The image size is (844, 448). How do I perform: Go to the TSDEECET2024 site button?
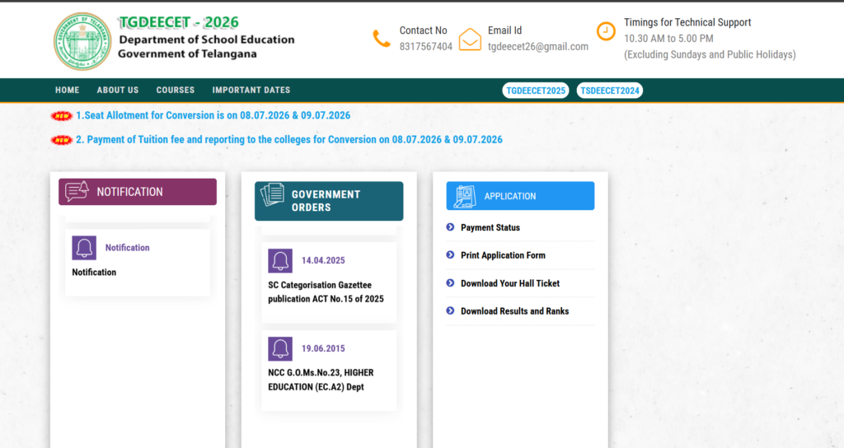(610, 91)
